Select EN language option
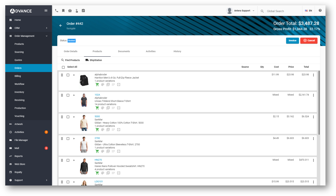This screenshot has width=336, height=196. point(308,11)
